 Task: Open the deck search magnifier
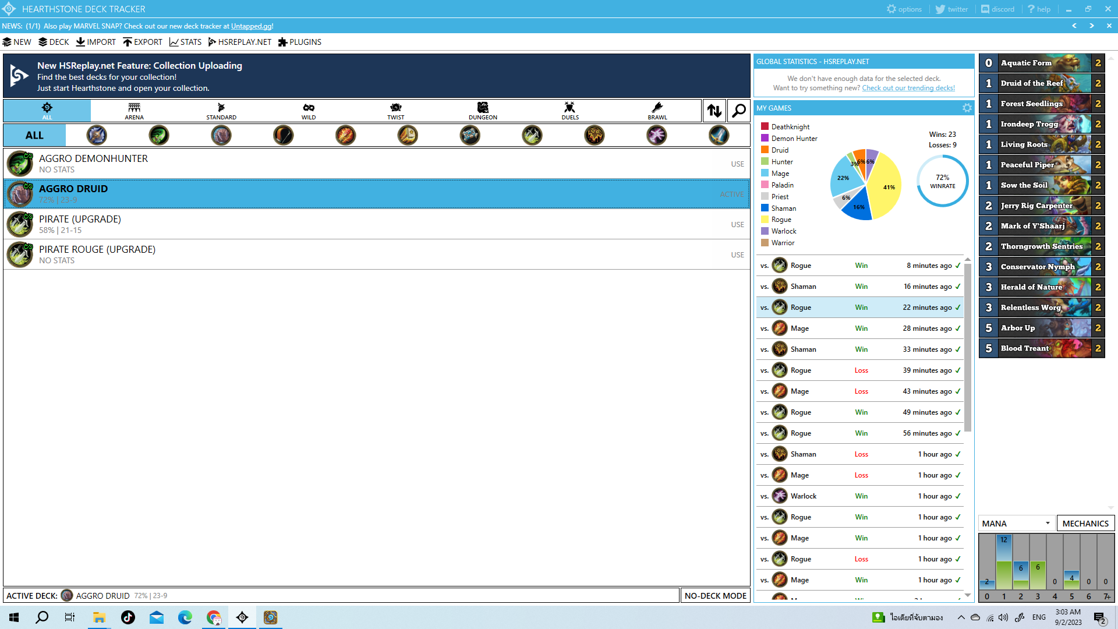coord(739,111)
